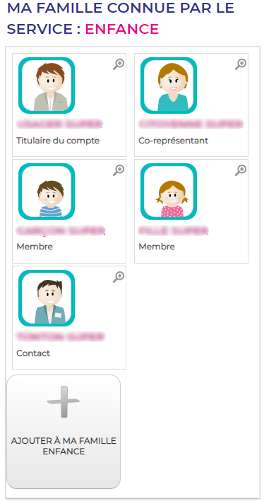Screen dimensions: 264x501
Task: Select the boy in striped shirt avatar
Action: pyautogui.click(x=47, y=191)
